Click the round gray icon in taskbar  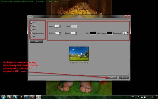coord(21,97)
